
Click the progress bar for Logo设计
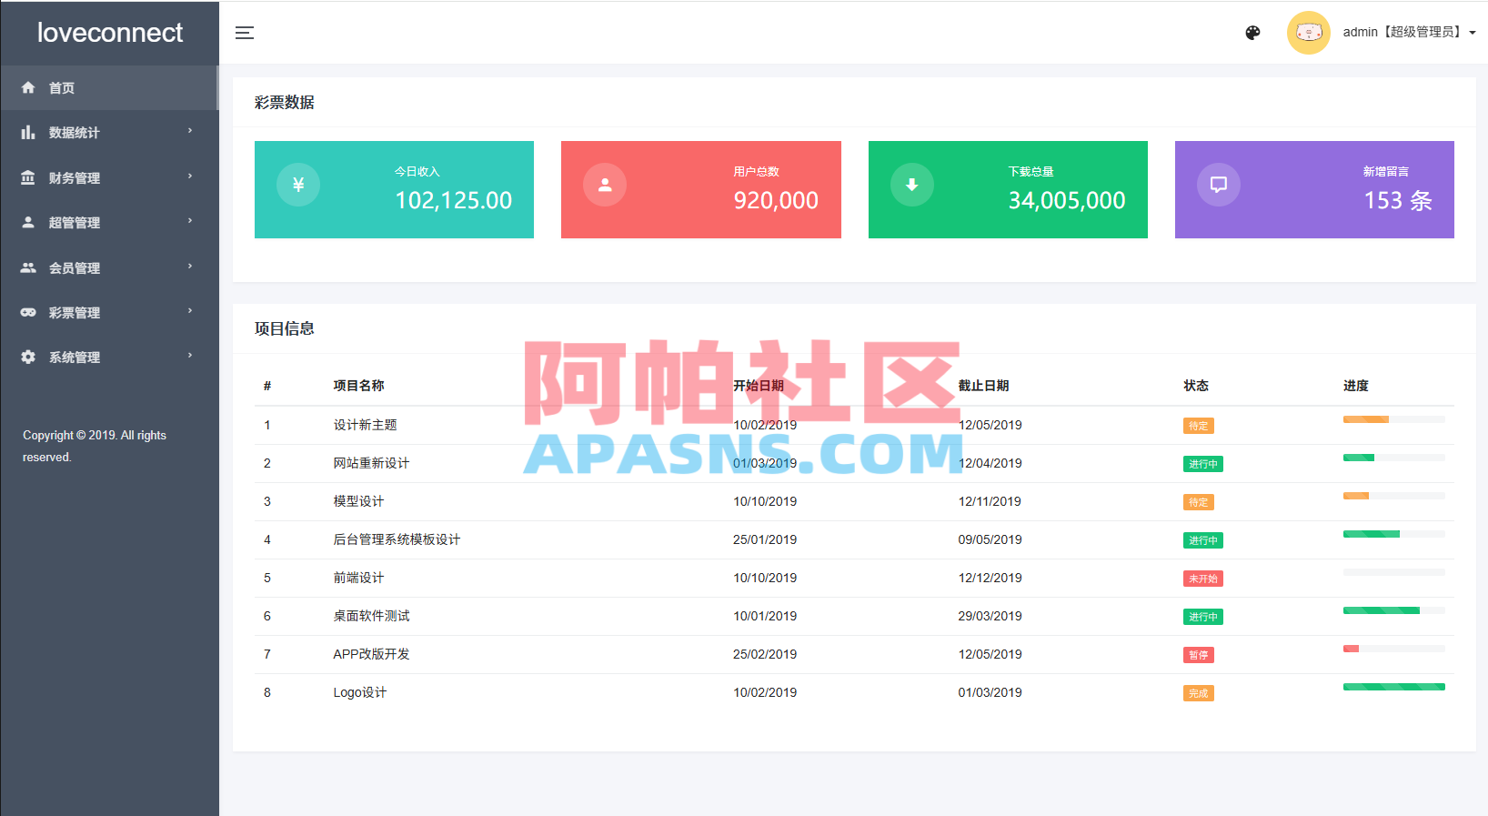pos(1394,687)
